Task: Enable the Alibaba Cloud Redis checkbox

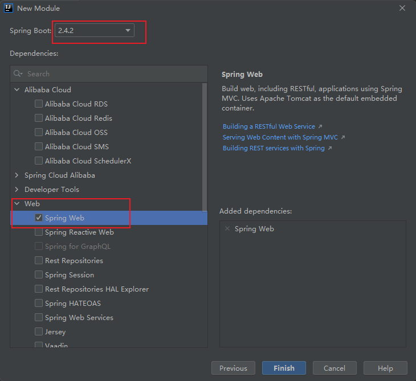Action: click(x=39, y=118)
